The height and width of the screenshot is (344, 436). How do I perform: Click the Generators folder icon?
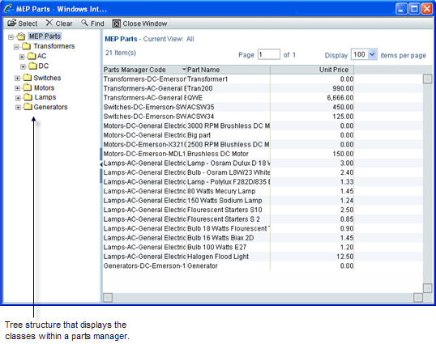28,107
